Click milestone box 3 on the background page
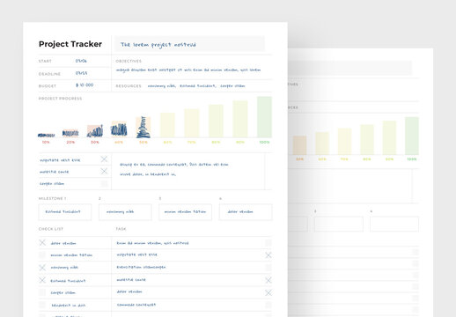Viewport: 456px width, 317px height. pos(338,225)
